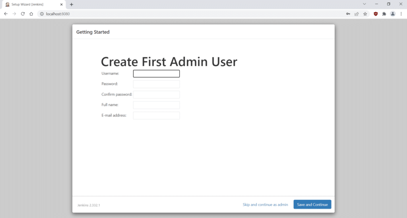Image resolution: width=407 pixels, height=218 pixels.
Task: Click the Getting Started header text
Action: (x=93, y=32)
